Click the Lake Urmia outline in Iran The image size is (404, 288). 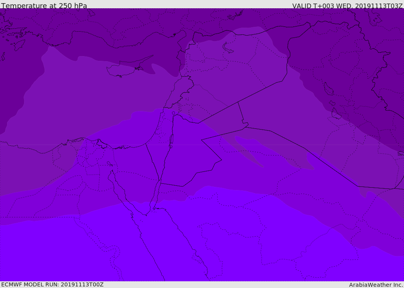click(x=328, y=89)
